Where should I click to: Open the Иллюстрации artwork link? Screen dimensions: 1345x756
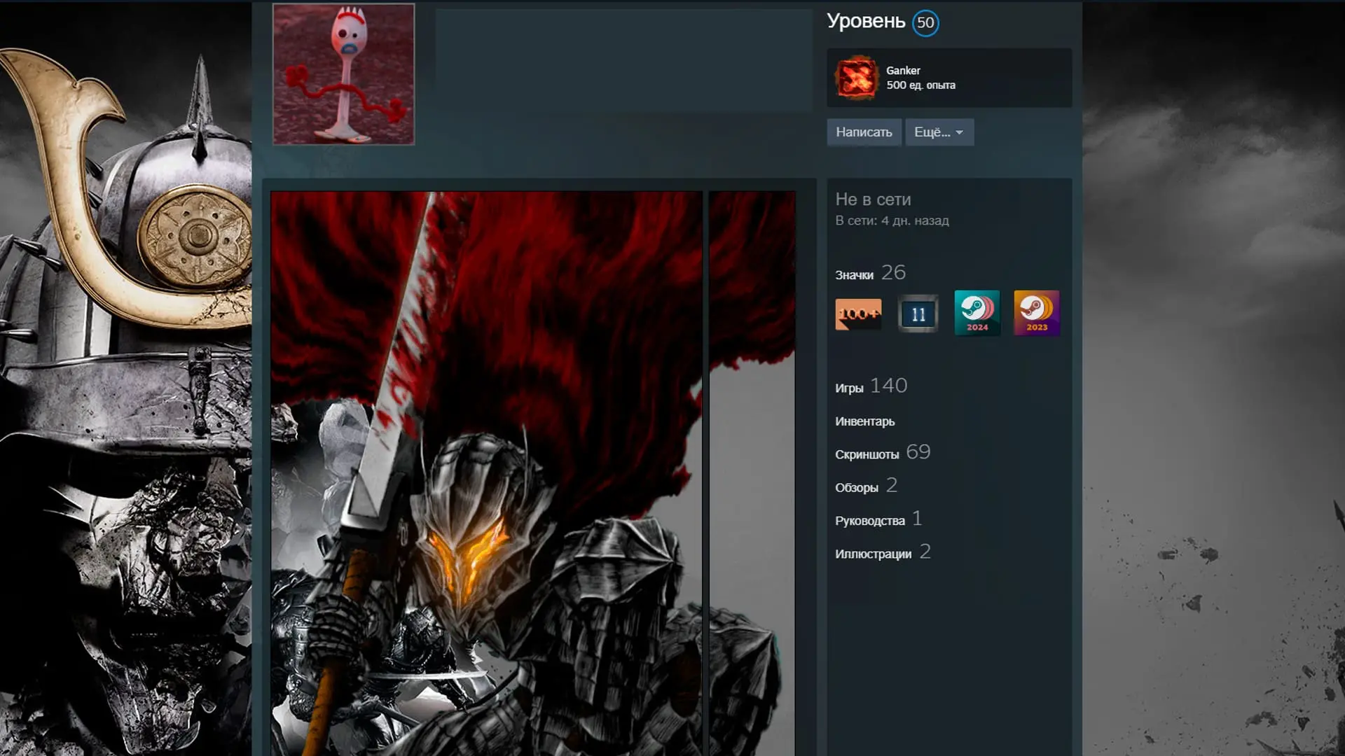click(x=873, y=554)
